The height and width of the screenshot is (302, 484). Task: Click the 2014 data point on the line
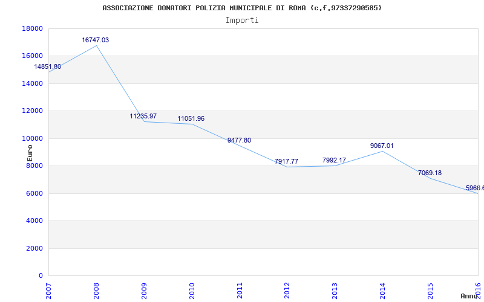[383, 151]
